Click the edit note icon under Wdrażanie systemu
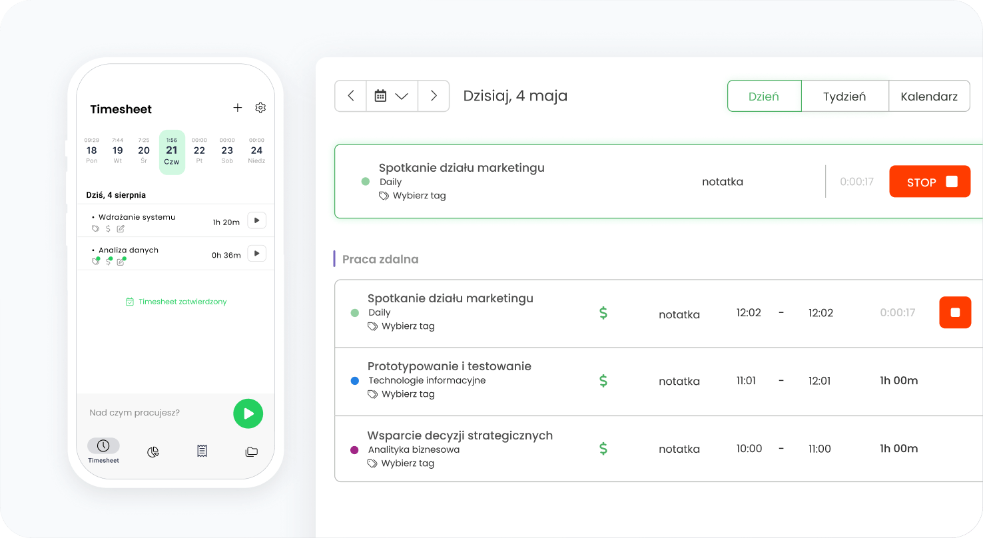This screenshot has height=538, width=983. coord(121,229)
